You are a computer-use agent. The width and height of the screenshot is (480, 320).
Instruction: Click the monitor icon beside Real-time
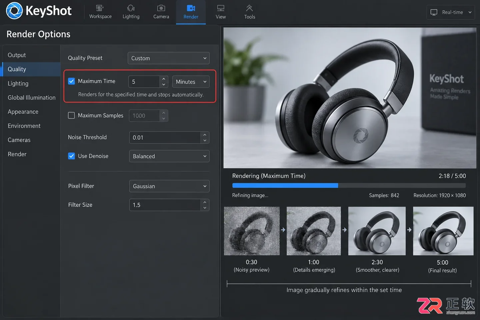click(x=434, y=12)
